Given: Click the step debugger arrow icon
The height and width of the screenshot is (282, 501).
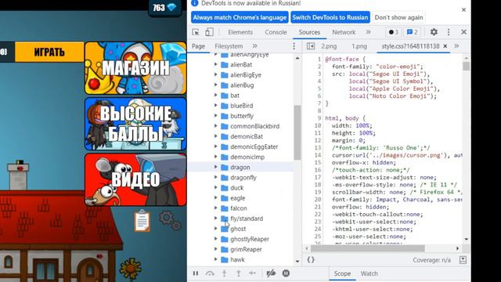Looking at the screenshot, I should point(252,273).
